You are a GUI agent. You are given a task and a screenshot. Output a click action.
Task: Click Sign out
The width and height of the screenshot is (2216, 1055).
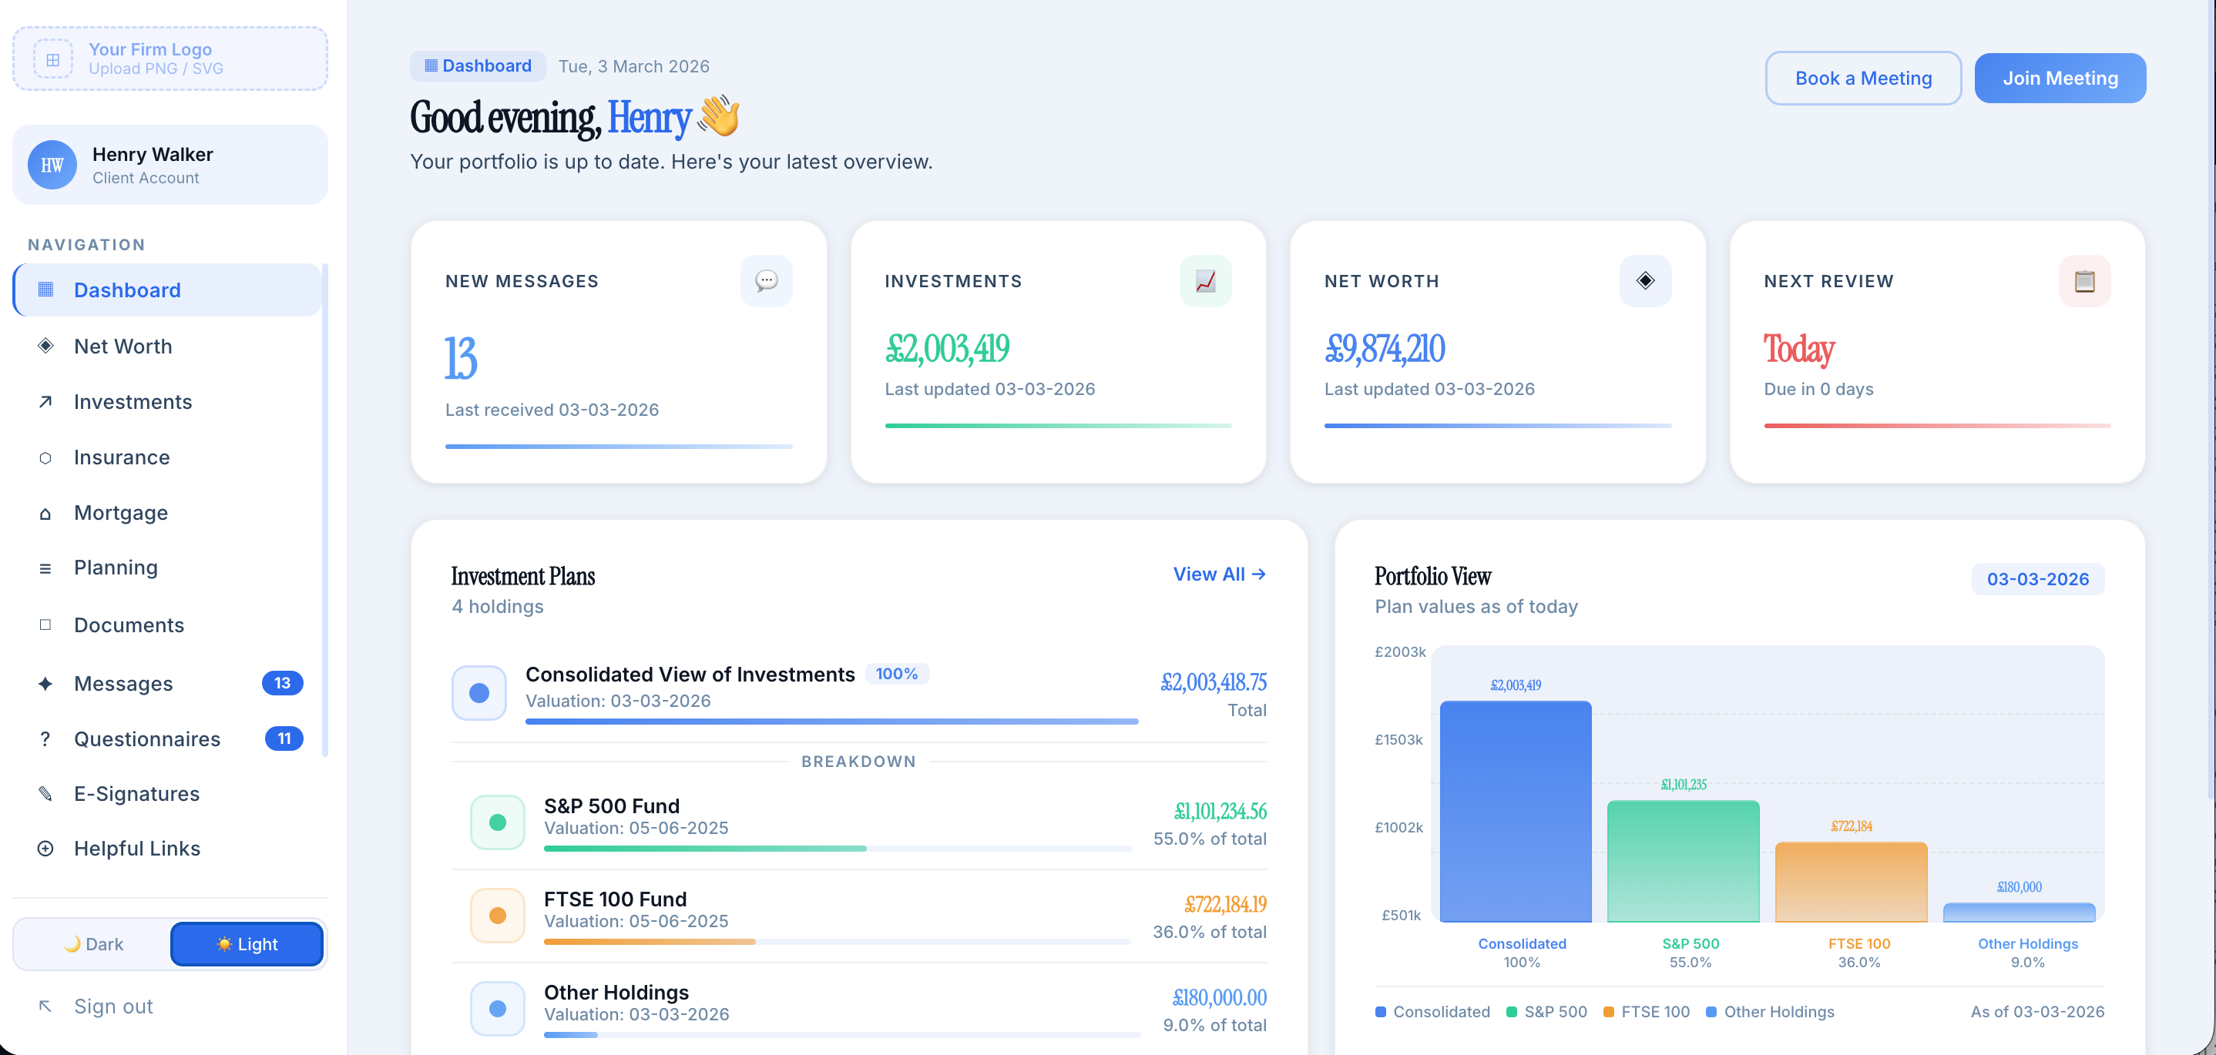click(113, 1006)
